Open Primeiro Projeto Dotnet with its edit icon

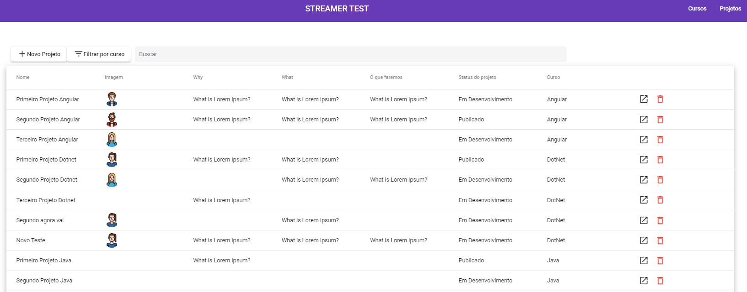[644, 159]
